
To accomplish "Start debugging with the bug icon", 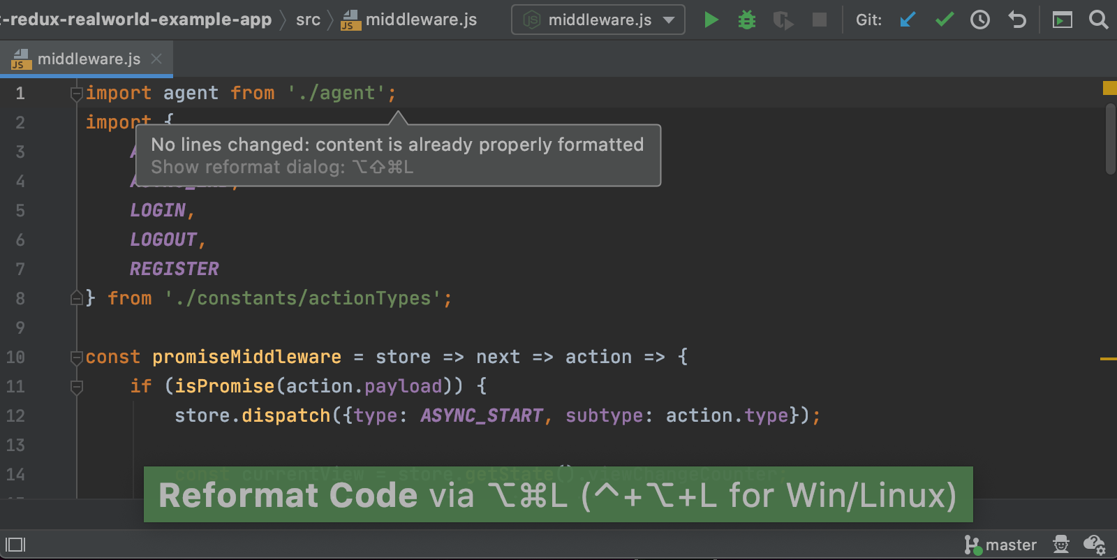I will pyautogui.click(x=747, y=20).
